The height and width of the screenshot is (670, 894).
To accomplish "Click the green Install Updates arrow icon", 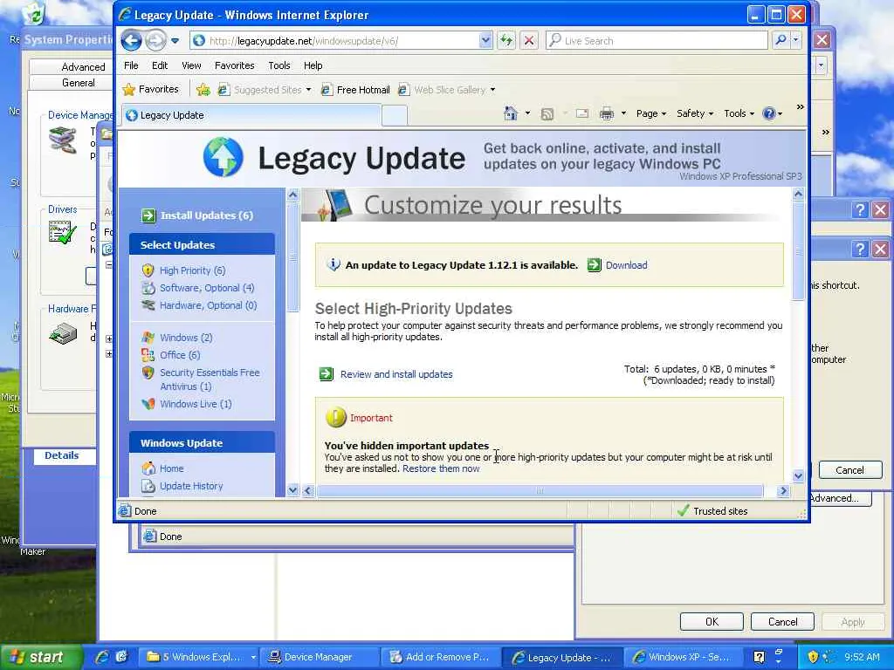I will (x=148, y=215).
